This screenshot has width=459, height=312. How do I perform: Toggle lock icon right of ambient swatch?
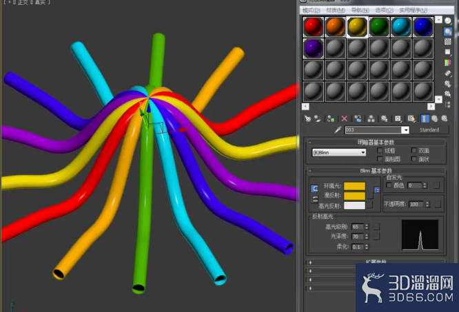[377, 190]
